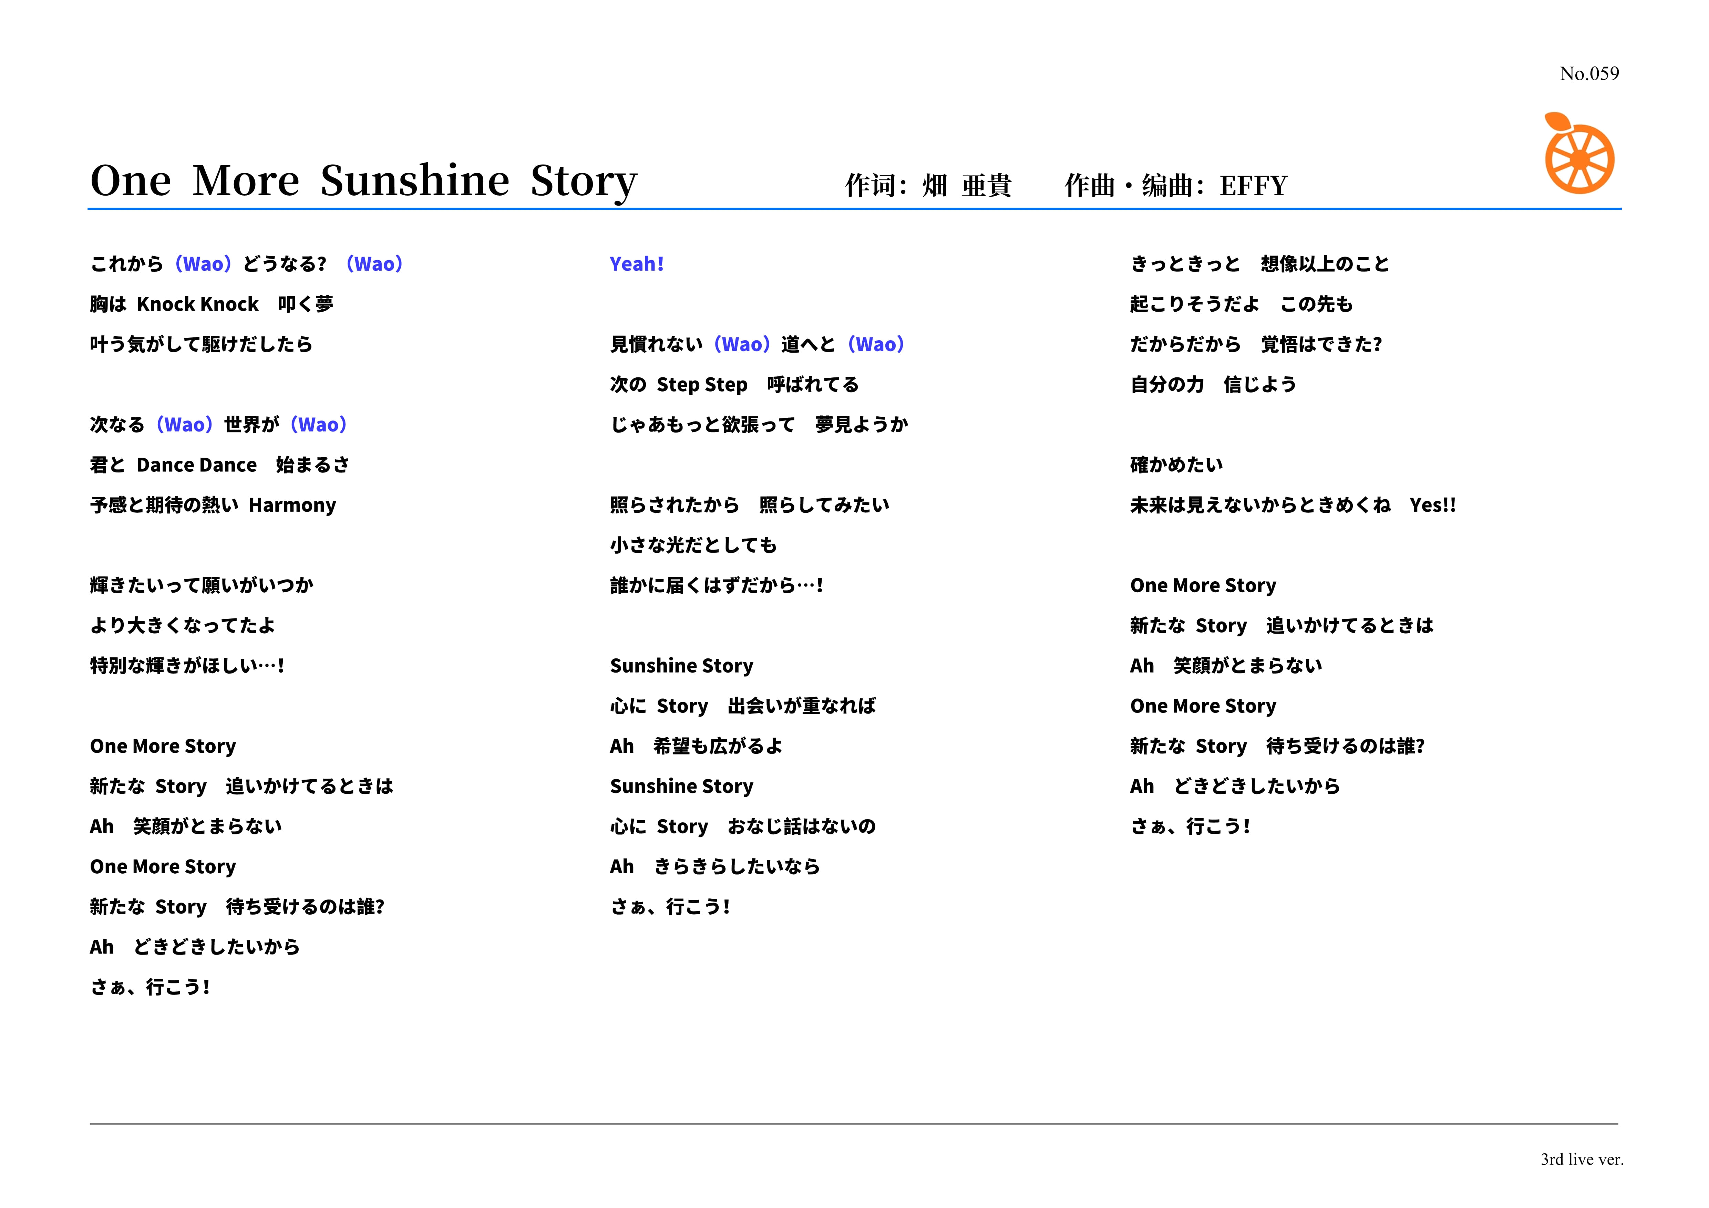Click the line 予感と期待の熱い Harmony
The image size is (1709, 1208).
pyautogui.click(x=213, y=505)
